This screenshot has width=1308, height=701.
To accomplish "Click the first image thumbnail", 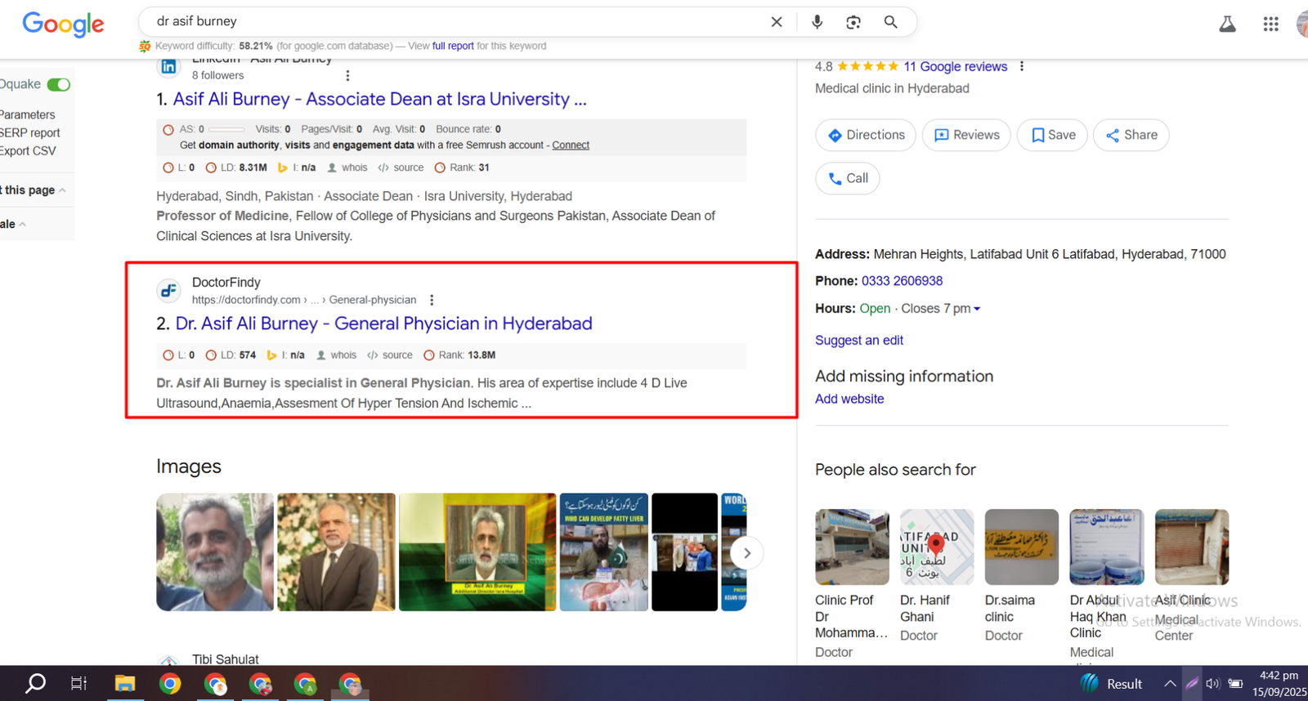I will [215, 551].
